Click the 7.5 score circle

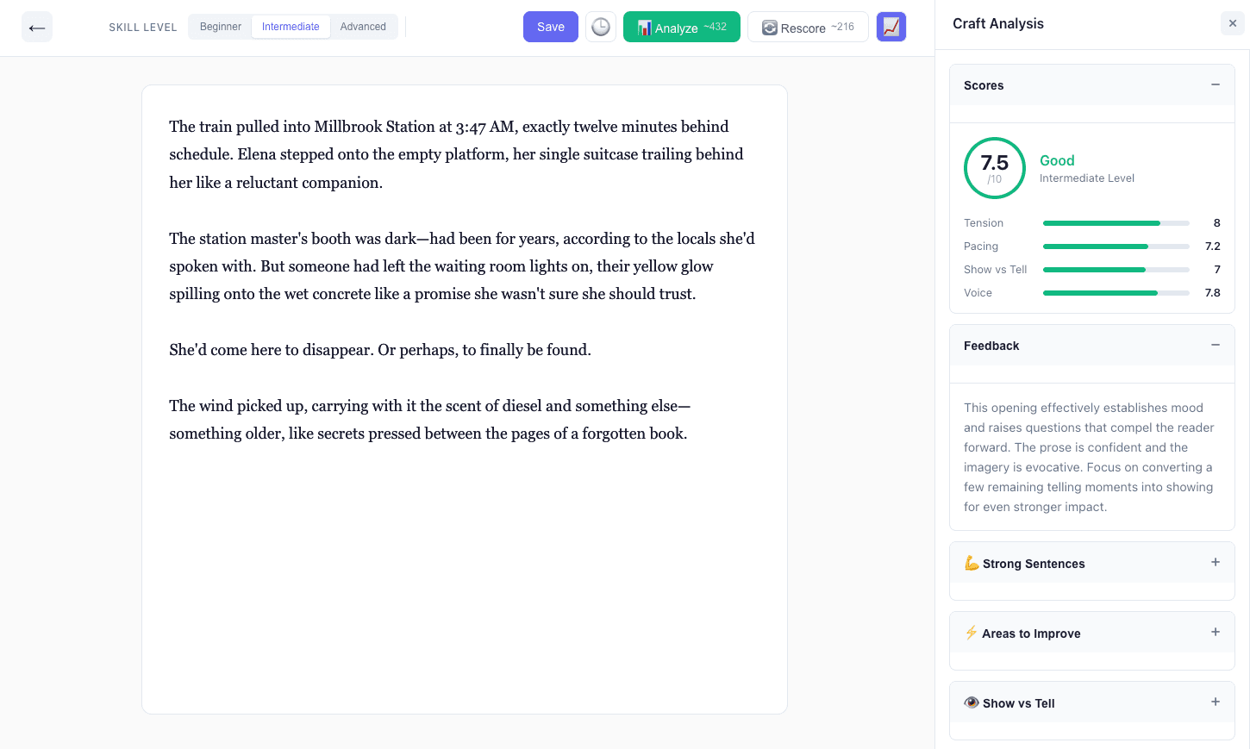[x=994, y=167]
